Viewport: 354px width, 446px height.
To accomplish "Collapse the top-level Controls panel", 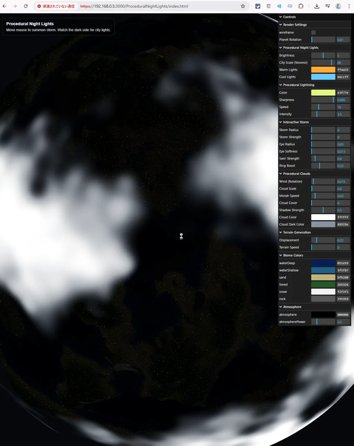I will pos(289,17).
